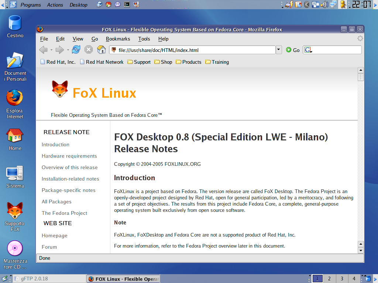
Task: Open the Products bookmarks folder
Action: 189,62
